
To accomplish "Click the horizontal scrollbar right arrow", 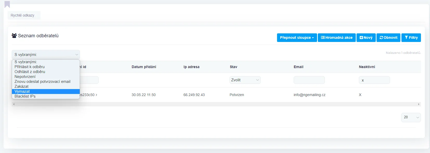I will 419,104.
